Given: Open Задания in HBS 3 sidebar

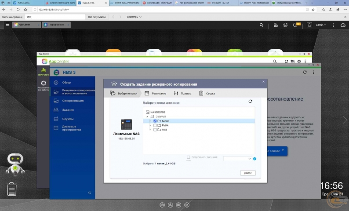Looking at the screenshot, I should [73, 110].
